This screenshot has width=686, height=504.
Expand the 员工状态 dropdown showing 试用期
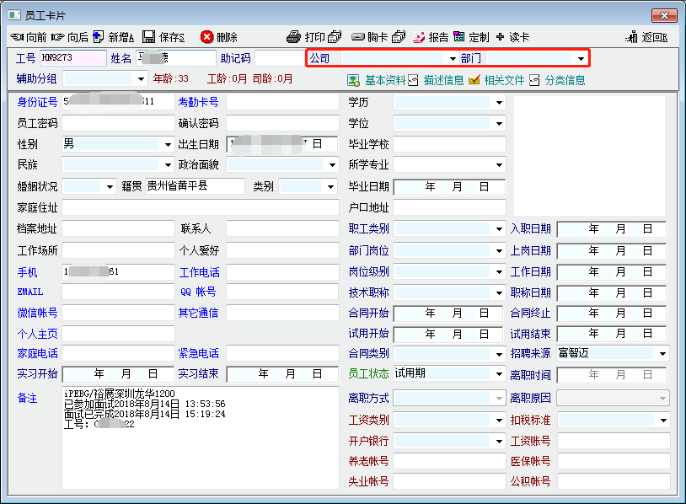tap(499, 374)
